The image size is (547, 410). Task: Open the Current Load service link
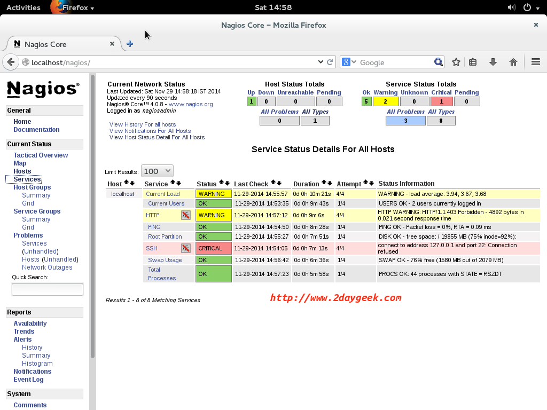[x=163, y=194]
